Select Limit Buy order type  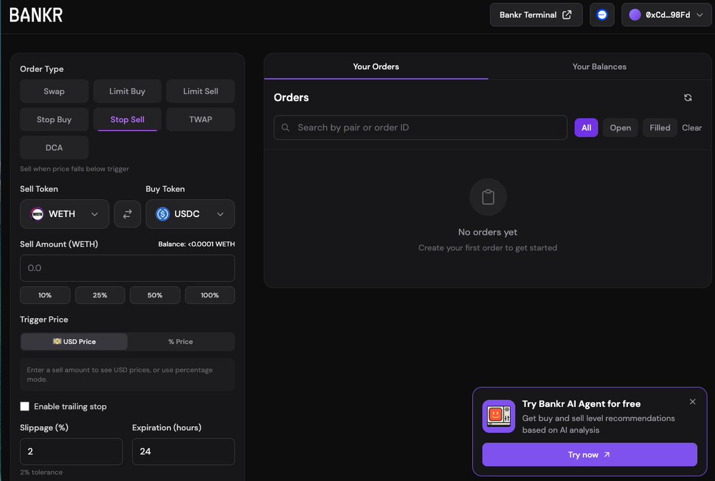128,91
